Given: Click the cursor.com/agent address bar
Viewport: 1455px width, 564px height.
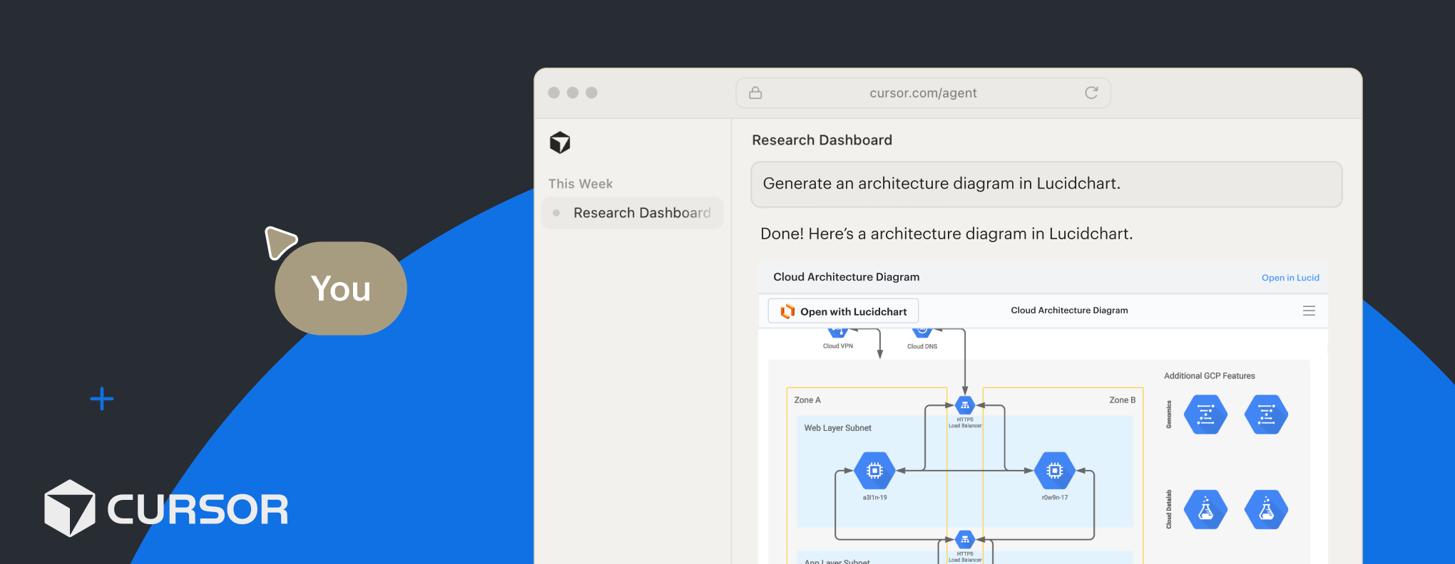Looking at the screenshot, I should tap(923, 93).
